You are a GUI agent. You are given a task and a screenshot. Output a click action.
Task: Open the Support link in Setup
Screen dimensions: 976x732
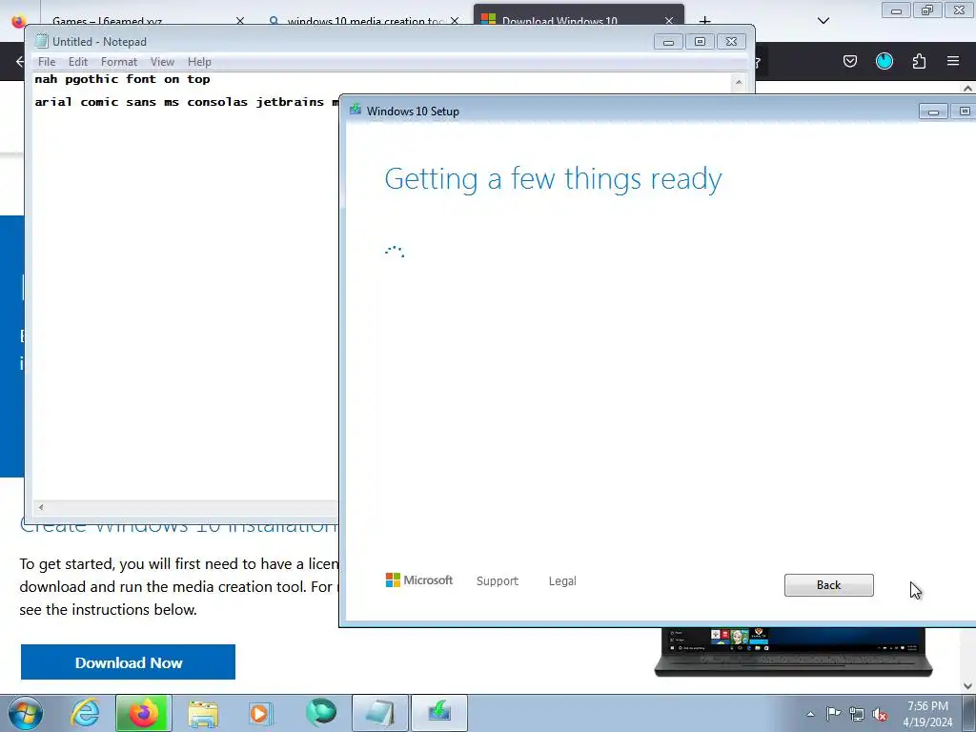click(x=497, y=580)
